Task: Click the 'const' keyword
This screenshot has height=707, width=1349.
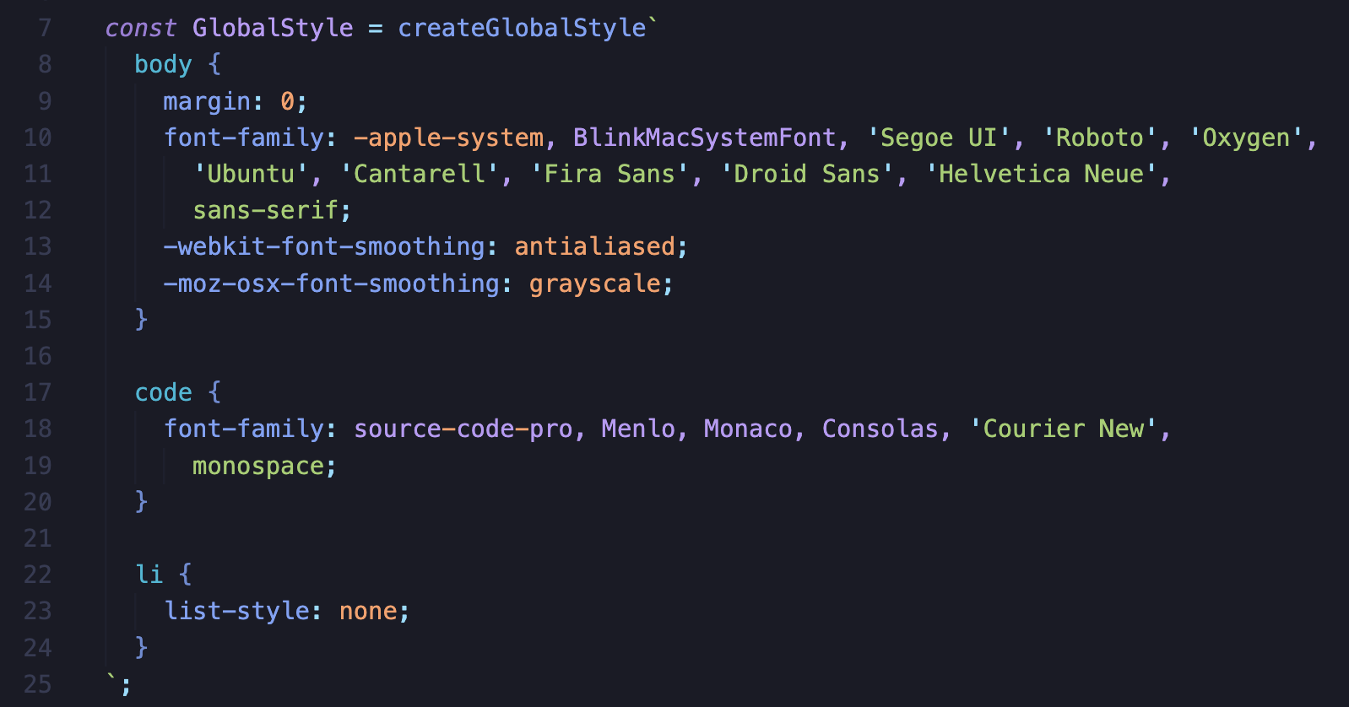Action: 141,28
